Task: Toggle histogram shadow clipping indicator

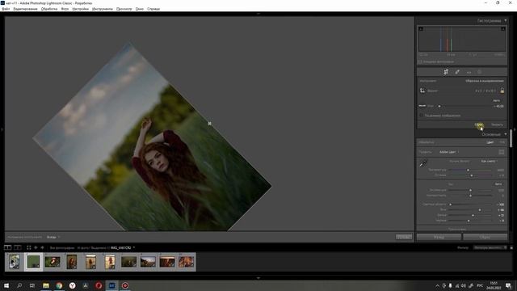Action: coord(421,29)
